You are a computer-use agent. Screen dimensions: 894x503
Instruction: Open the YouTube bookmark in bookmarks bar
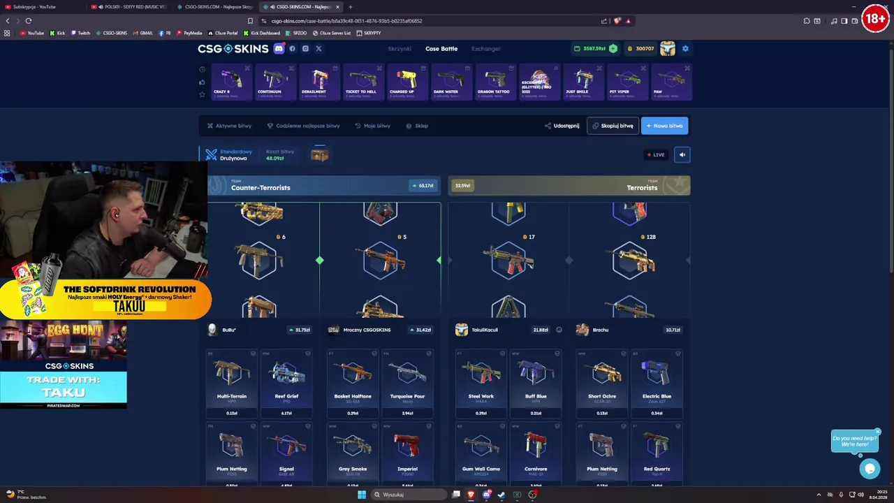point(31,33)
